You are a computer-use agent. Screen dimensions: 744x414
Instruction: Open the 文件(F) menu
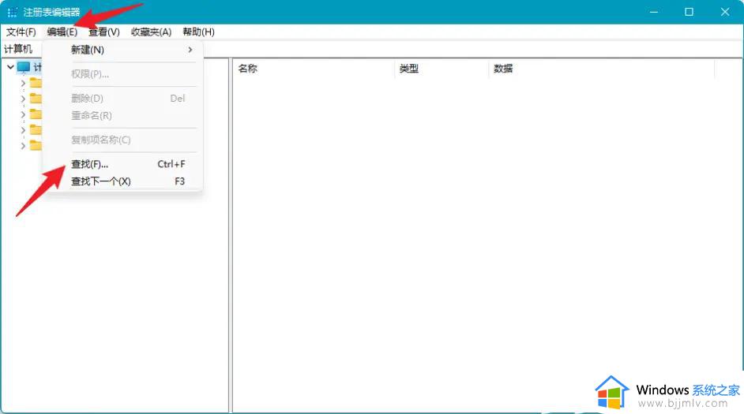point(21,32)
